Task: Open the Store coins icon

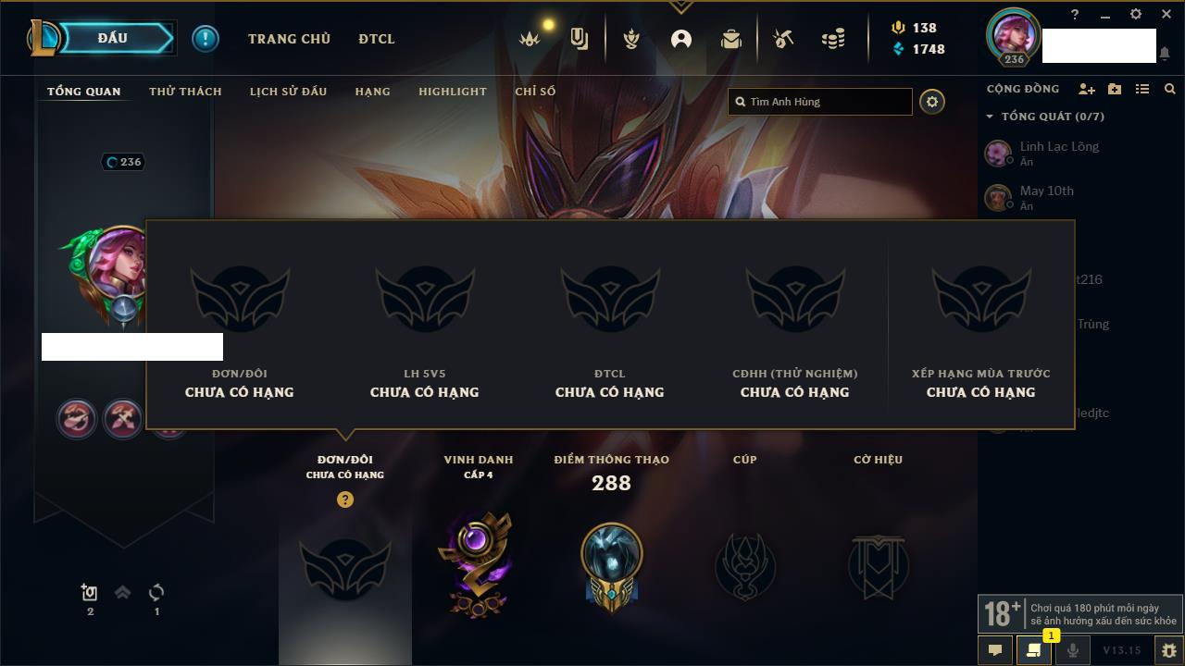Action: 833,39
